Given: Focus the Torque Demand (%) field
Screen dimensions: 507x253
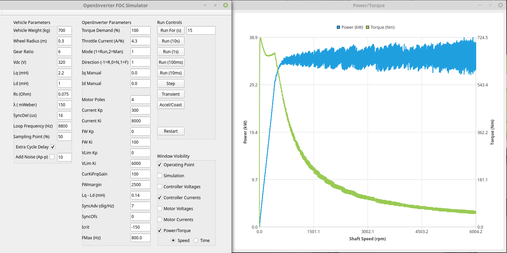Looking at the screenshot, I should tap(140, 31).
